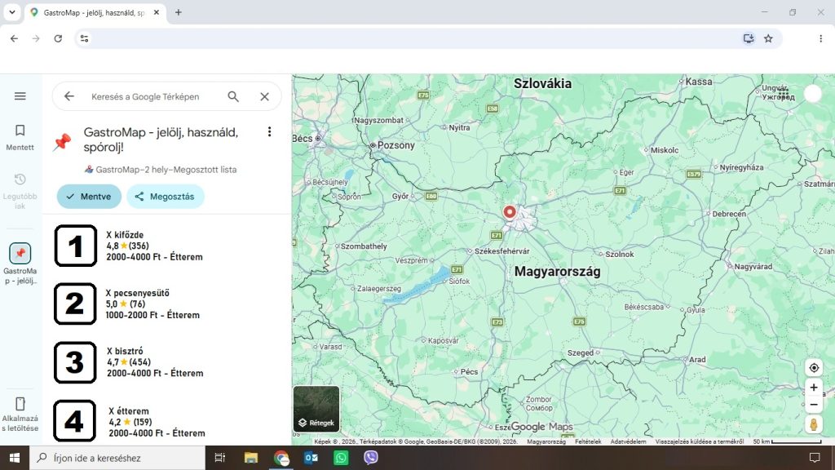The height and width of the screenshot is (470, 835).
Task: Open the site information icon in address bar
Action: tap(84, 38)
